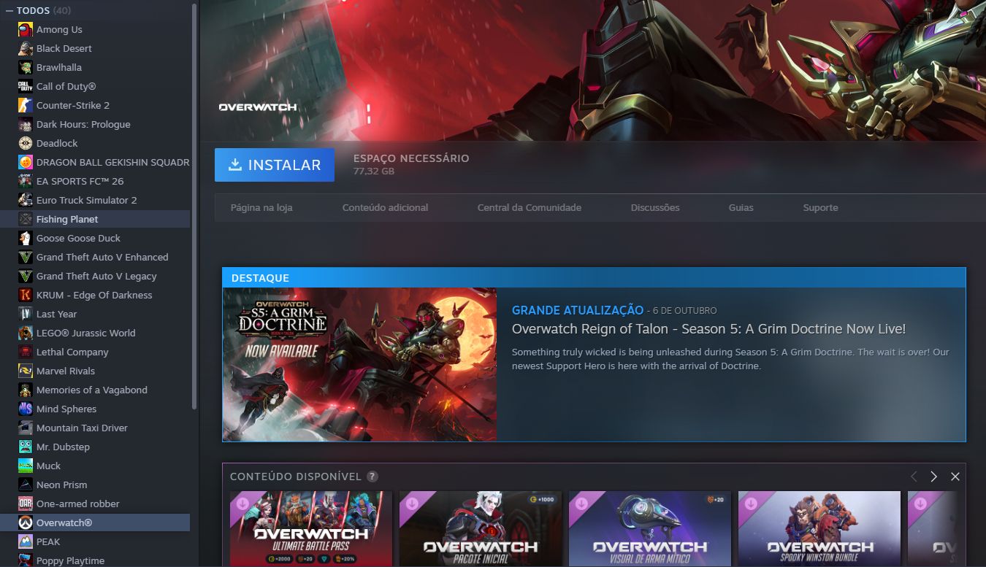986x567 pixels.
Task: Open the Pacote Inicial content card
Action: [481, 529]
